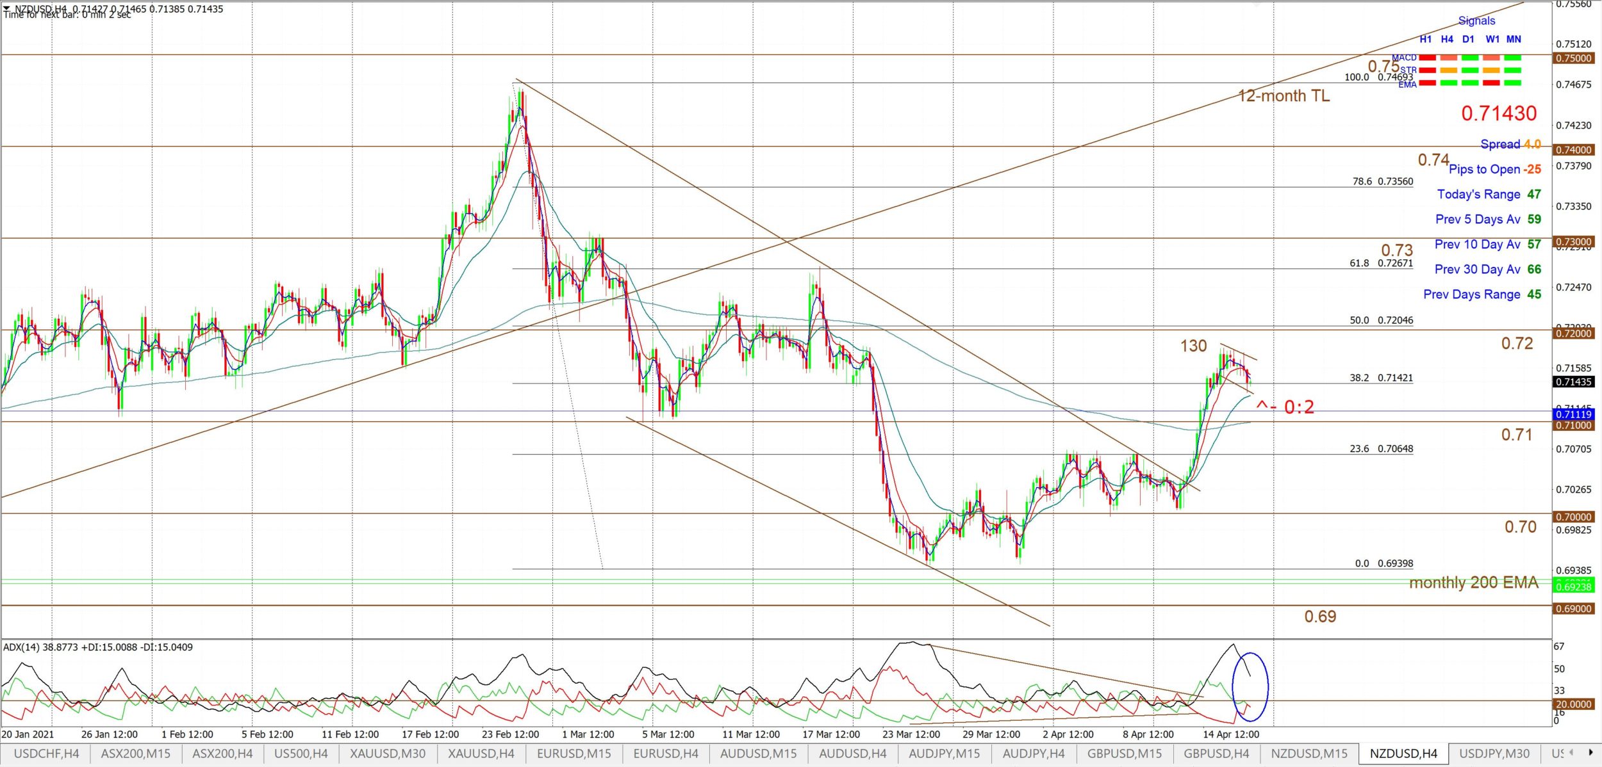This screenshot has width=1602, height=767.
Task: Click the Prev 5 Days Av 59 readout
Action: click(1488, 219)
